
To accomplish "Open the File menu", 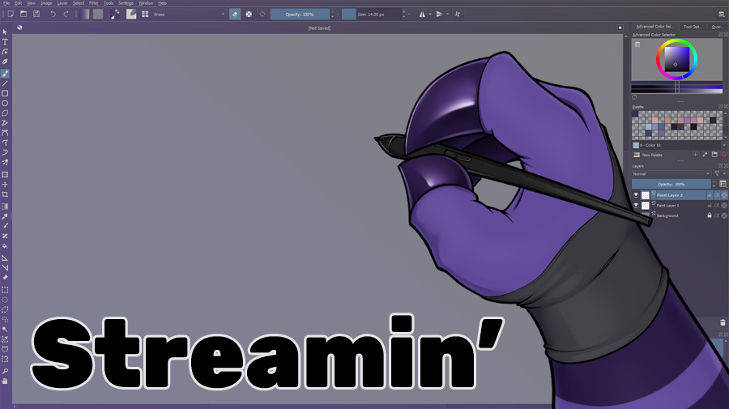I will coord(6,3).
